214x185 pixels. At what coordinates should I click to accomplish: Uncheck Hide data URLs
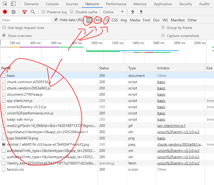coord(56,20)
